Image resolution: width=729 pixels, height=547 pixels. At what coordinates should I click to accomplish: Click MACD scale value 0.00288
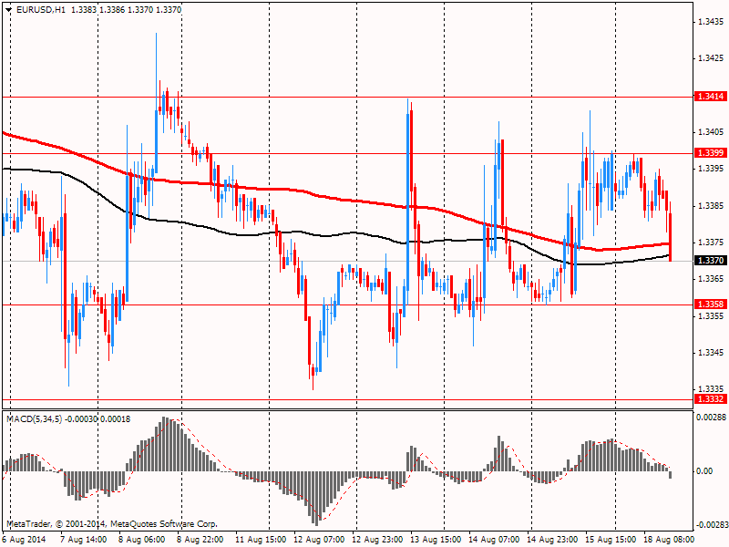(711, 418)
